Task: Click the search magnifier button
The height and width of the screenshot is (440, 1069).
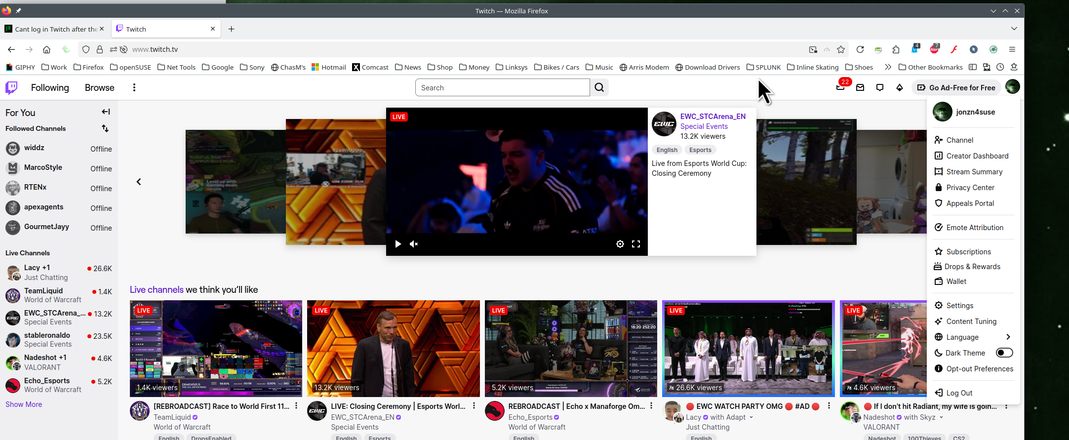Action: (x=599, y=87)
